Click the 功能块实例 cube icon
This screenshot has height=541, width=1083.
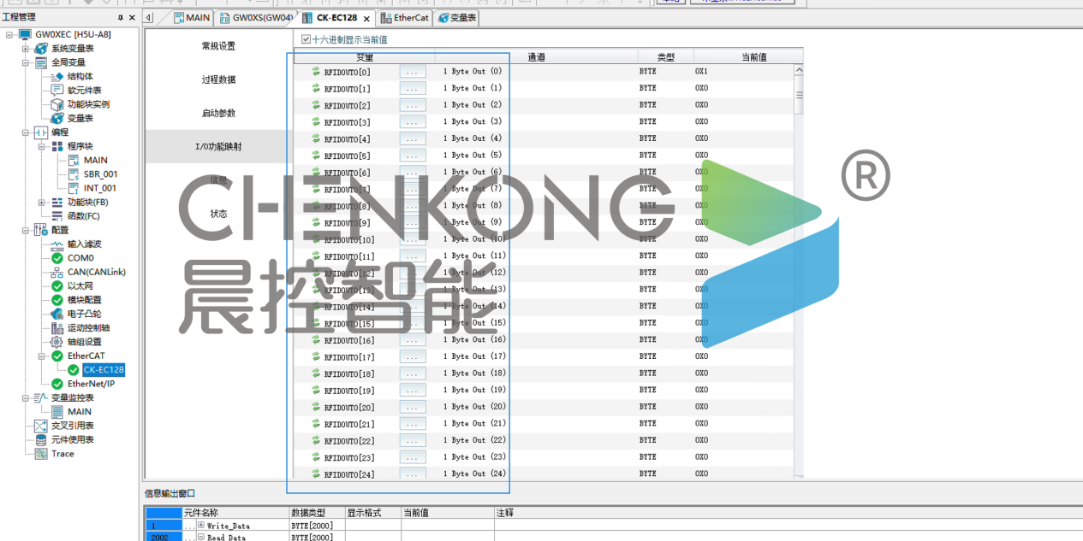(57, 104)
